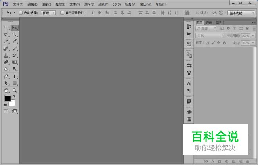The width and height of the screenshot is (258, 165).
Task: Open the 编辑(E) menu
Action: [33, 4]
